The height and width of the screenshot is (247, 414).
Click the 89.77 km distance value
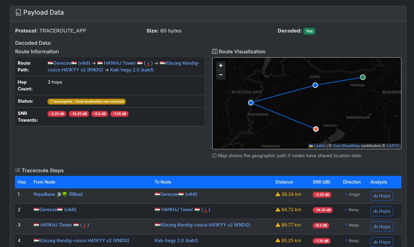coord(291,225)
